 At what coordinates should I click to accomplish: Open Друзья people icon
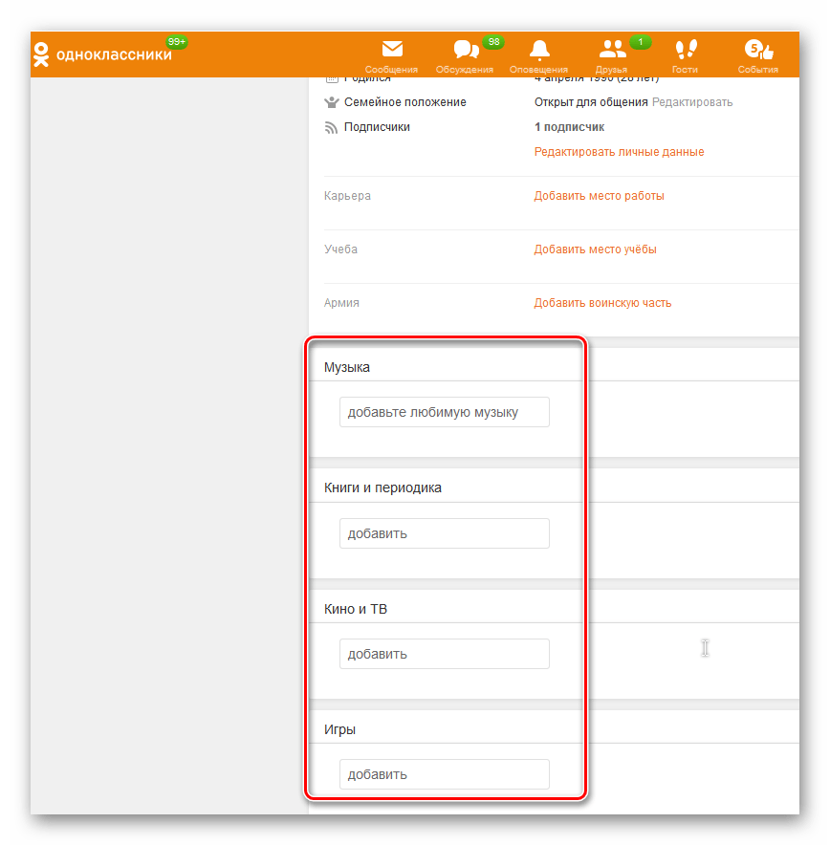(x=612, y=49)
